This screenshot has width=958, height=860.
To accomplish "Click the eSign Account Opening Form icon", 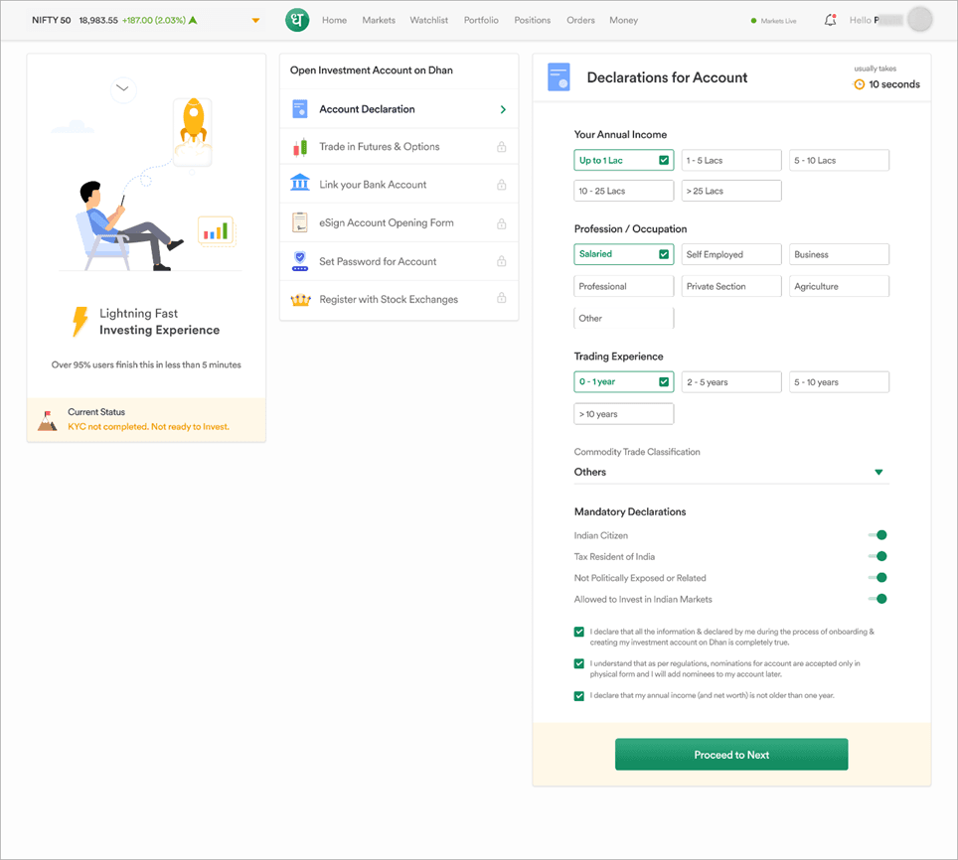I will click(300, 222).
